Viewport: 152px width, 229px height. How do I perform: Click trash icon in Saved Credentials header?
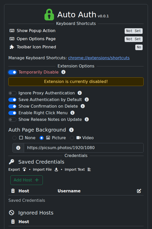pyautogui.click(x=13, y=191)
